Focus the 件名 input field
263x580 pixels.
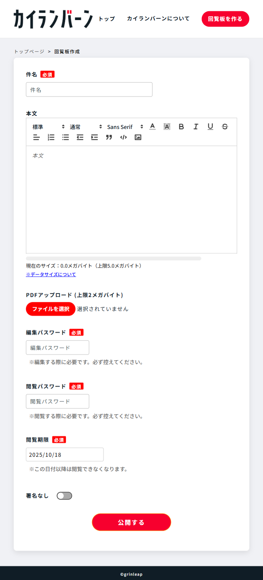coord(89,90)
